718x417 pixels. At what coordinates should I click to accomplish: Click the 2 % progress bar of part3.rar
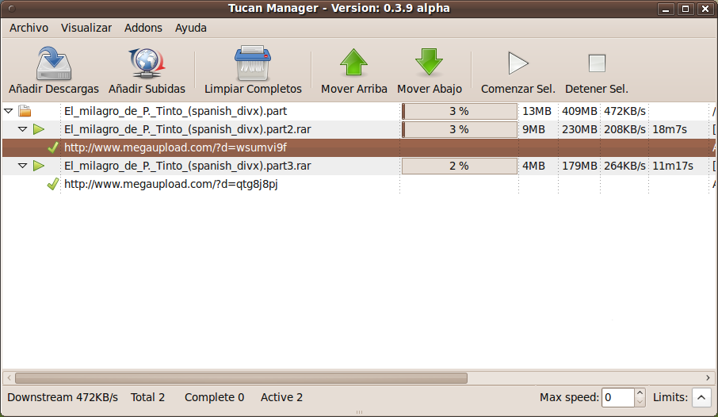click(x=460, y=166)
